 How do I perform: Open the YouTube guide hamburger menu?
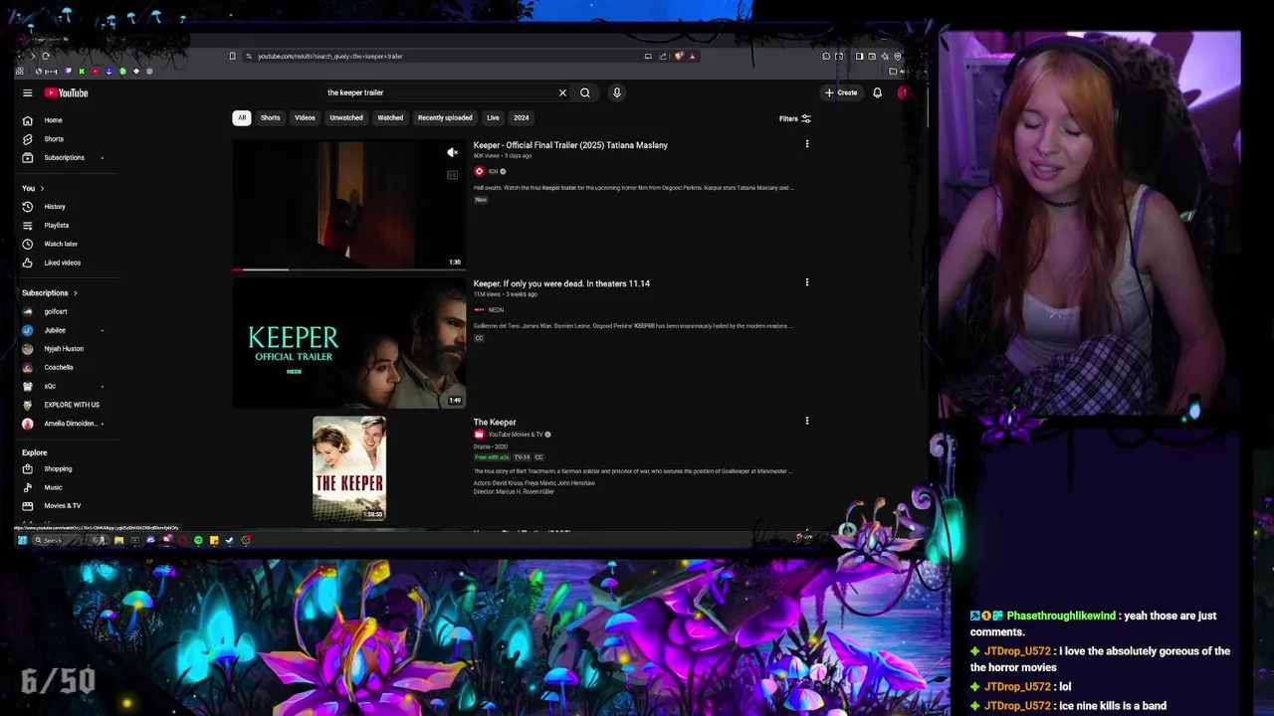(x=28, y=92)
